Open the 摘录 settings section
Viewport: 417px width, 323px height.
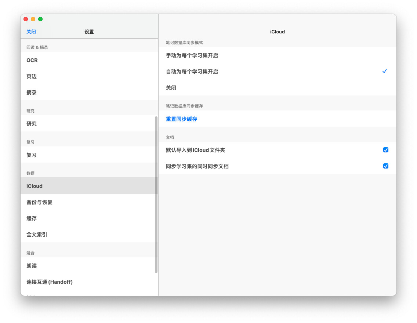[32, 92]
